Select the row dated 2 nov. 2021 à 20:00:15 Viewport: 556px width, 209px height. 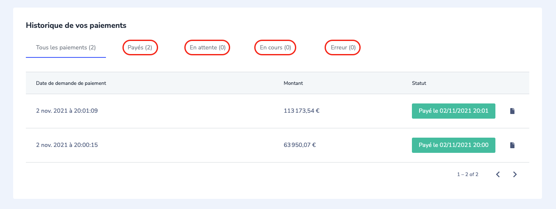(278, 145)
